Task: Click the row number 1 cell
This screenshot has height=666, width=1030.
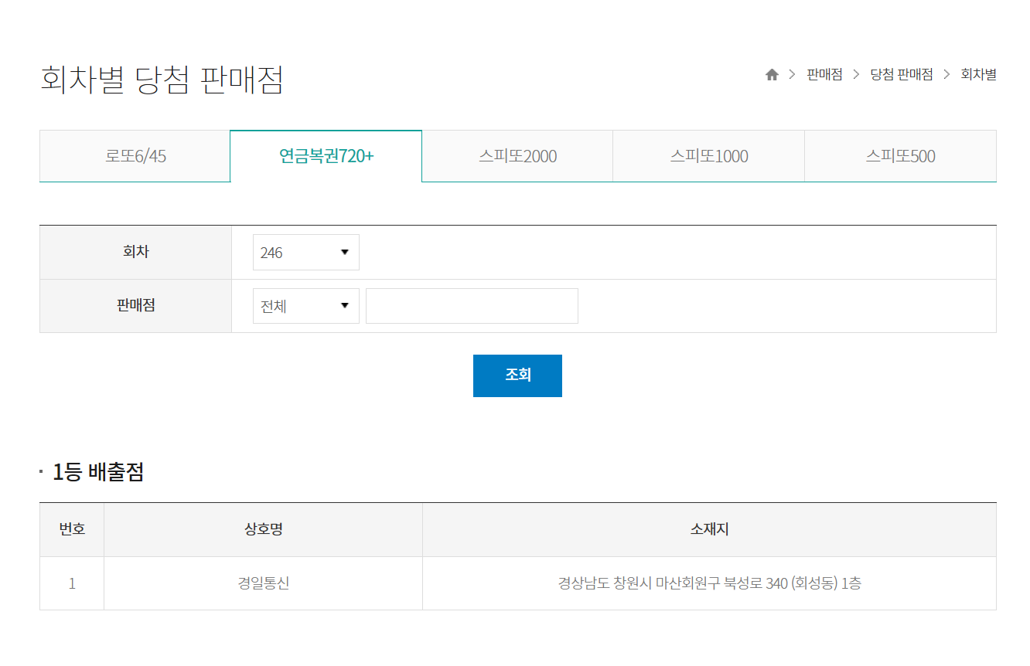Action: pos(72,583)
